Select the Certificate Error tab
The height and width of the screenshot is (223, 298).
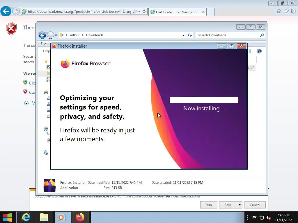pos(177,12)
